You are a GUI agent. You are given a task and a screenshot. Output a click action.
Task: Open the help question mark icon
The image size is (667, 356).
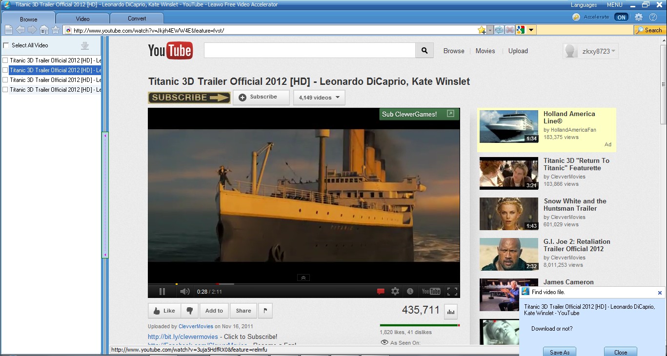pyautogui.click(x=653, y=17)
